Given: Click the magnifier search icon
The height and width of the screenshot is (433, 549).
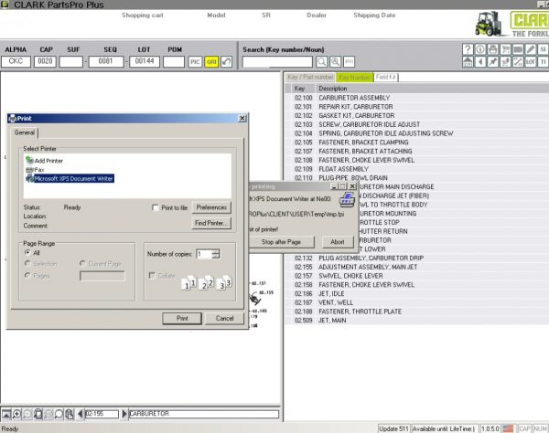Looking at the screenshot, I should [321, 62].
